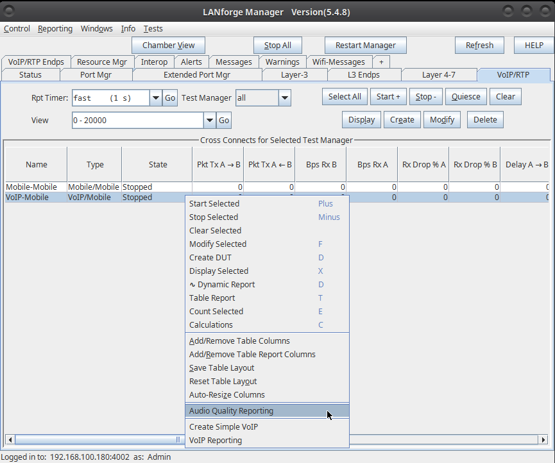Image resolution: width=555 pixels, height=463 pixels.
Task: Open the Rpt Timer dropdown arrow
Action: [x=156, y=98]
